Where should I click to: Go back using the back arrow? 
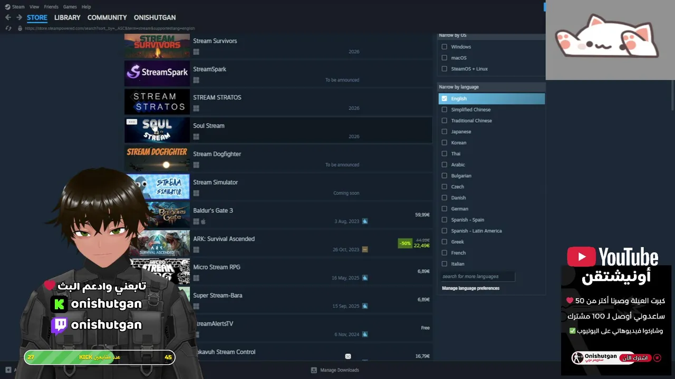click(x=8, y=17)
